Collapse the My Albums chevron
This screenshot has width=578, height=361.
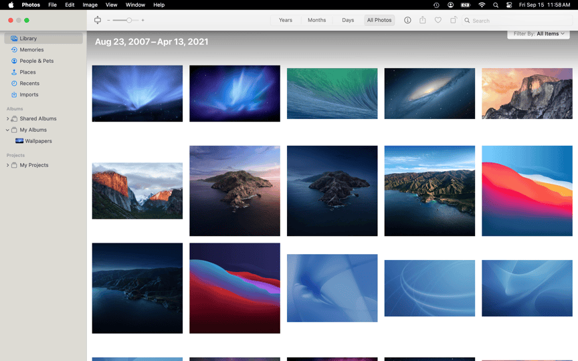click(x=8, y=130)
